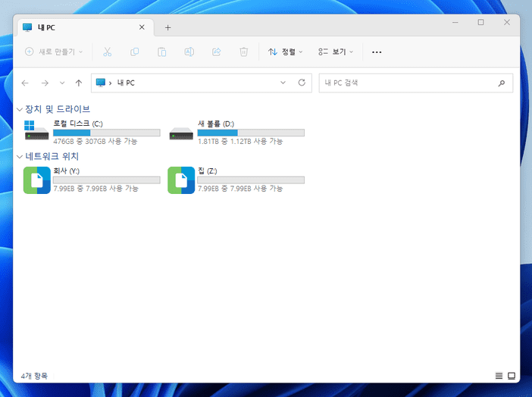532x397 pixels.
Task: Go up one level with up arrow
Action: pos(79,83)
